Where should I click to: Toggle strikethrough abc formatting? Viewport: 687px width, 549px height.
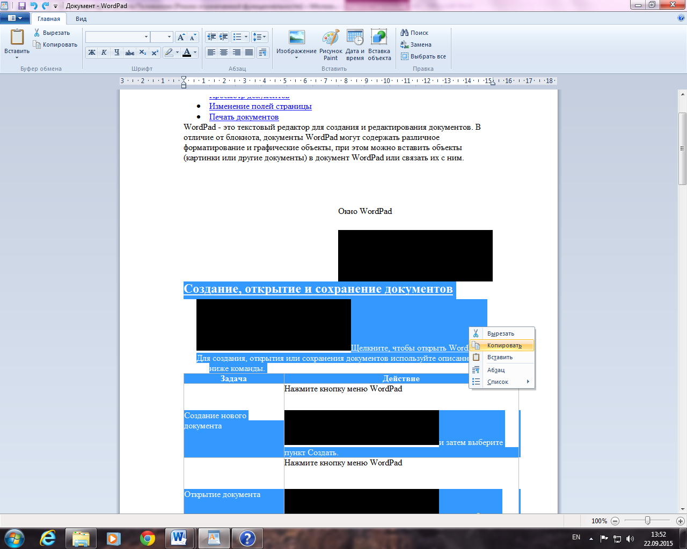(129, 52)
